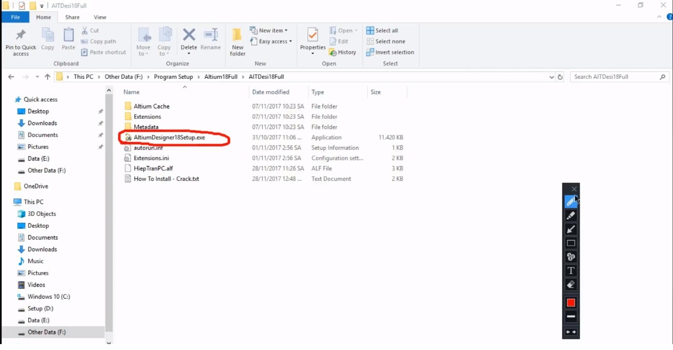Select the arrow drawing tool
The width and height of the screenshot is (673, 350).
(571, 229)
